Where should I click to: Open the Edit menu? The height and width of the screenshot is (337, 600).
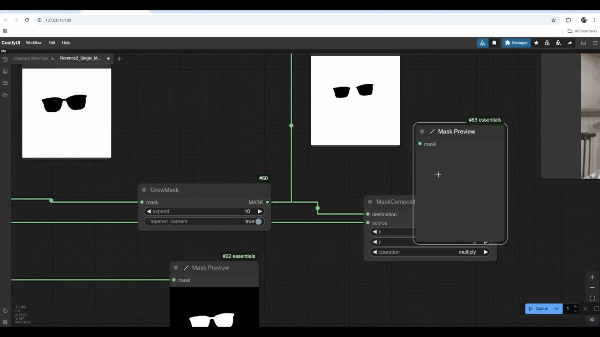52,43
